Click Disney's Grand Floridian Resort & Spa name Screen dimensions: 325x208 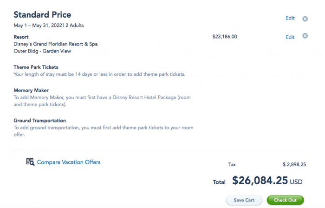pos(56,44)
